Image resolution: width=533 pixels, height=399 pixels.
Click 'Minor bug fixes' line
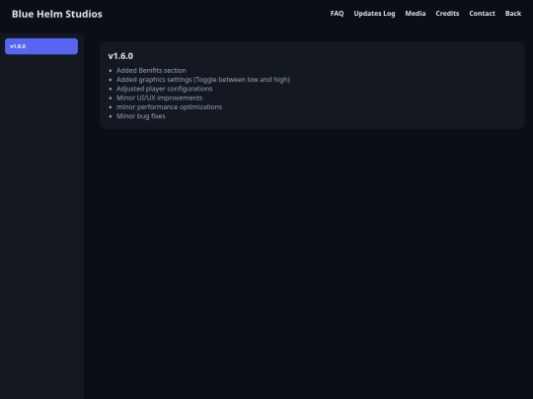point(141,116)
